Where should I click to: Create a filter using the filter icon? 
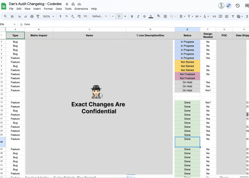point(233,16)
